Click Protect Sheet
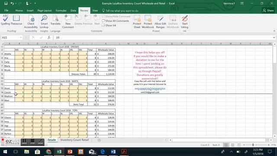Viewport: 277px width, 156px height. point(137,22)
